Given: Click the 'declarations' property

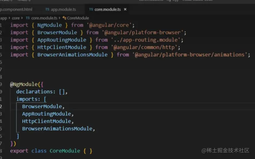Looking at the screenshot, I should pos(34,92).
